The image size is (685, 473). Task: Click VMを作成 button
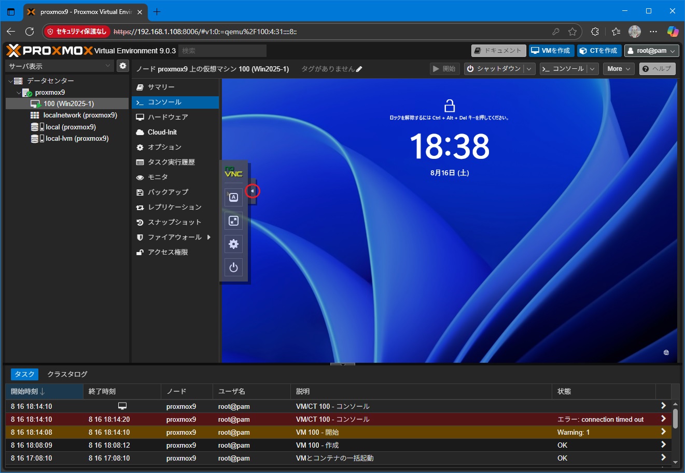coord(551,51)
